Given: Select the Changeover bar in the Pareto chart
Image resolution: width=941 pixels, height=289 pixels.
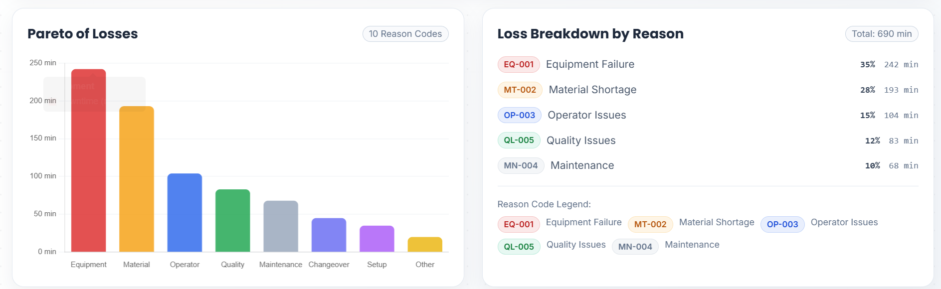Looking at the screenshot, I should click(329, 235).
